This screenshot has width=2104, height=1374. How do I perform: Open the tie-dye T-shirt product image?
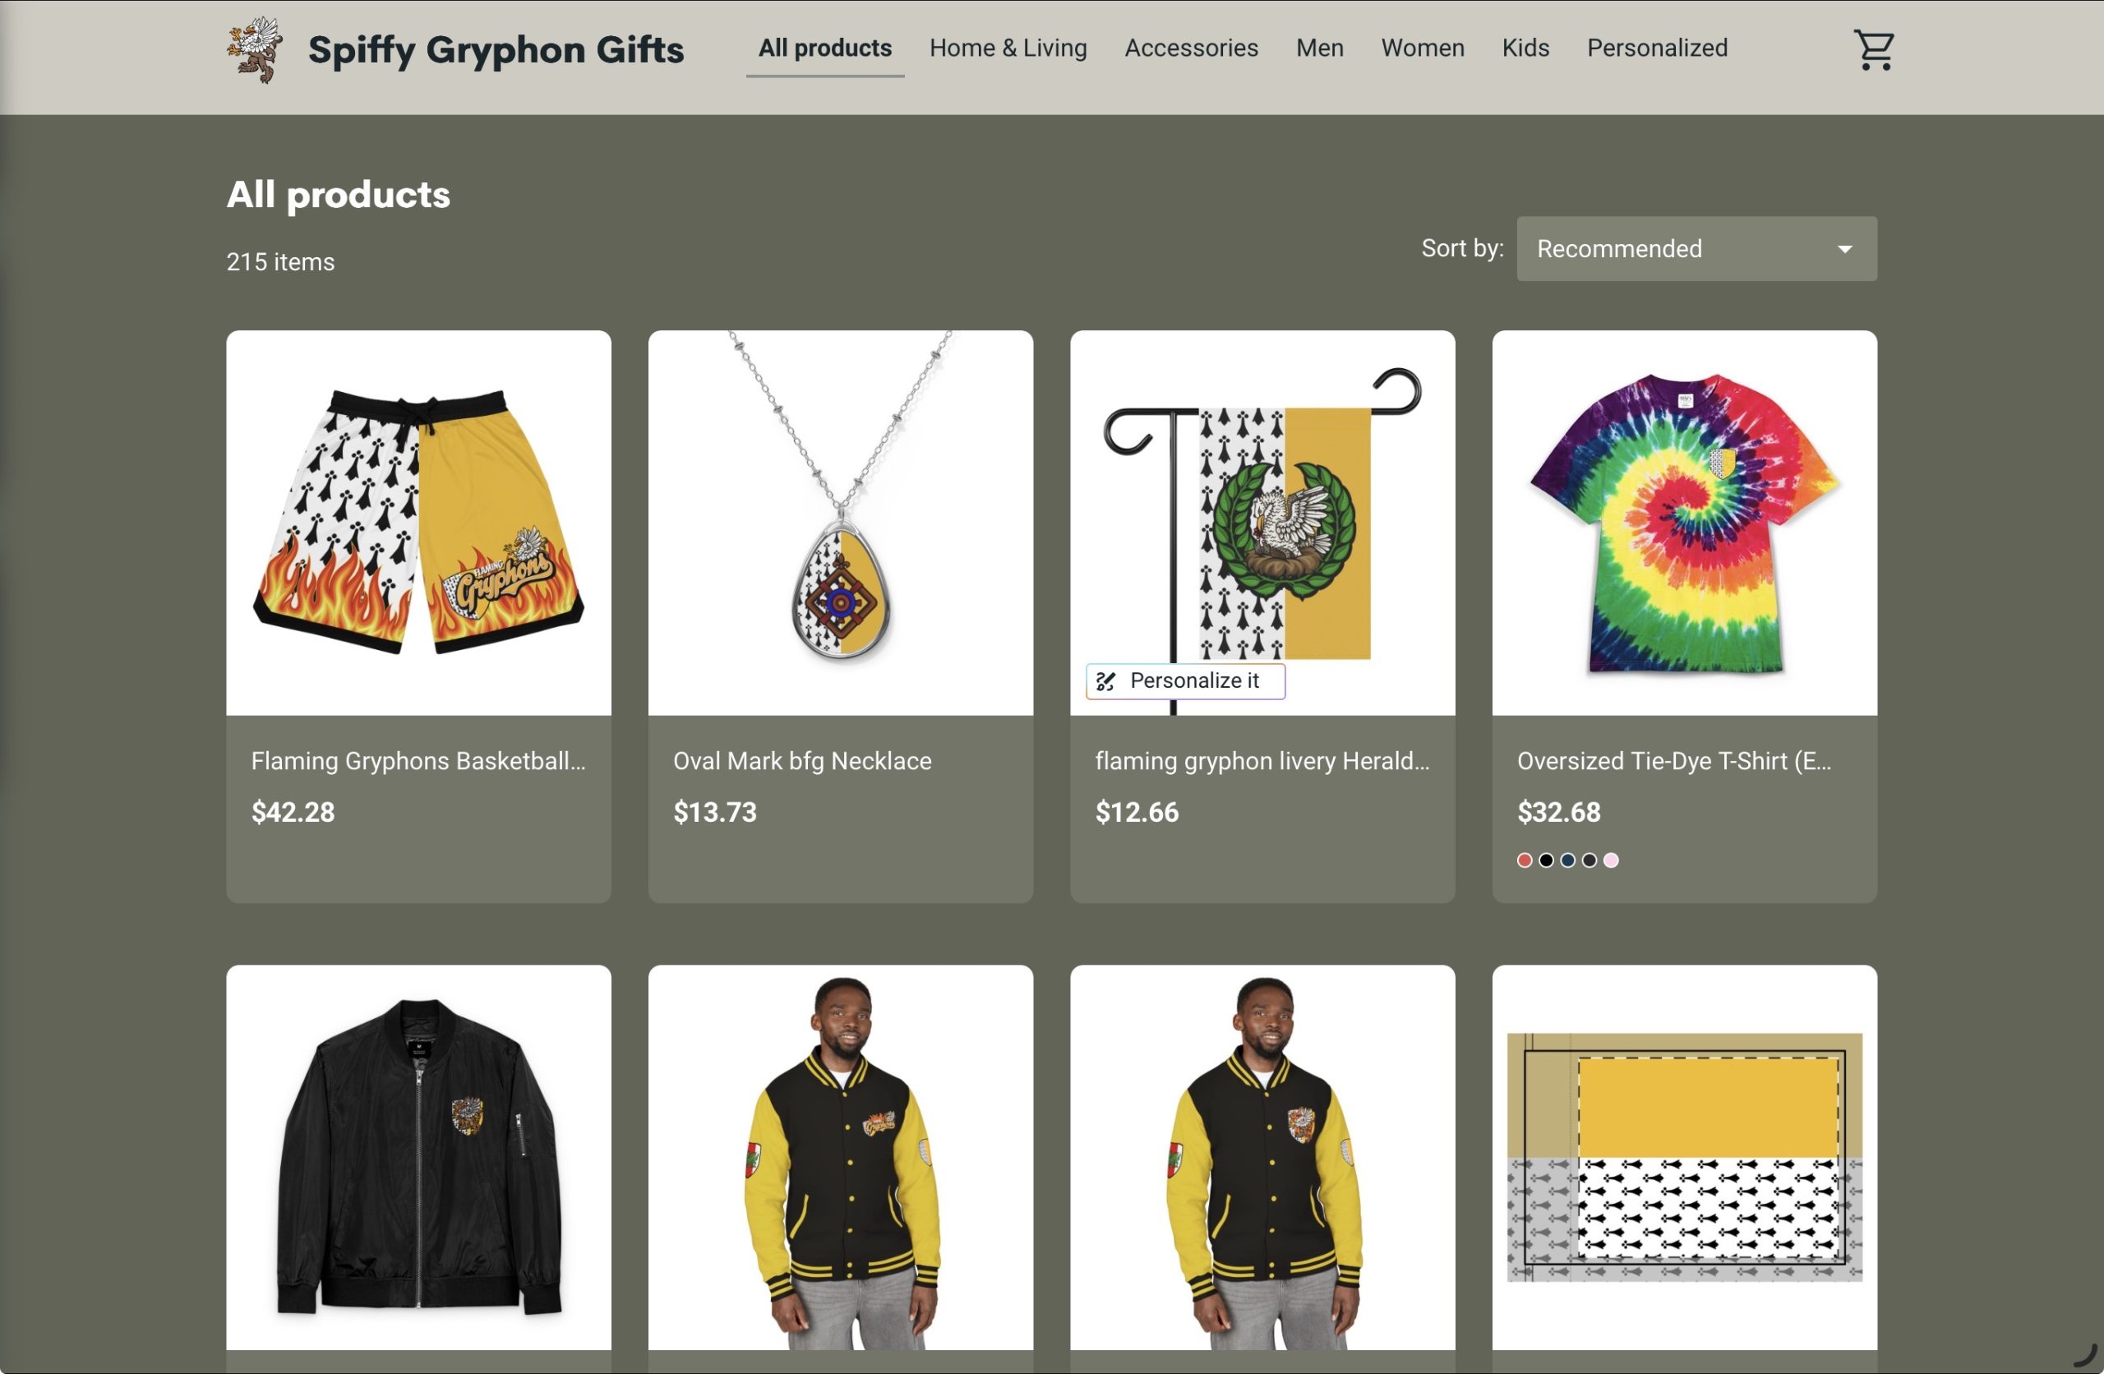[1684, 523]
